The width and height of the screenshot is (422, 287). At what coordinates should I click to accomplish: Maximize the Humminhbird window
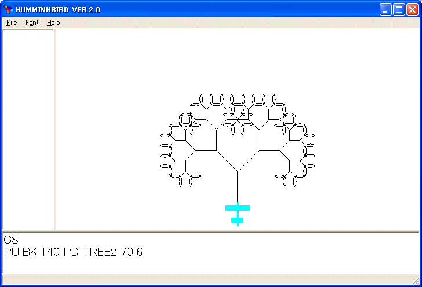pyautogui.click(x=399, y=10)
